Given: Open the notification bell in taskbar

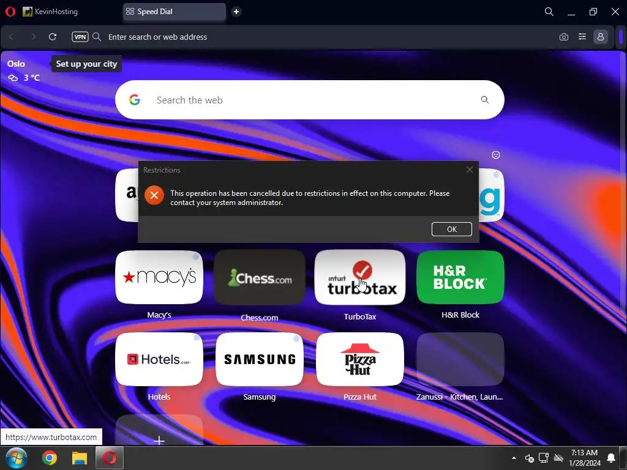Looking at the screenshot, I should click(611, 458).
